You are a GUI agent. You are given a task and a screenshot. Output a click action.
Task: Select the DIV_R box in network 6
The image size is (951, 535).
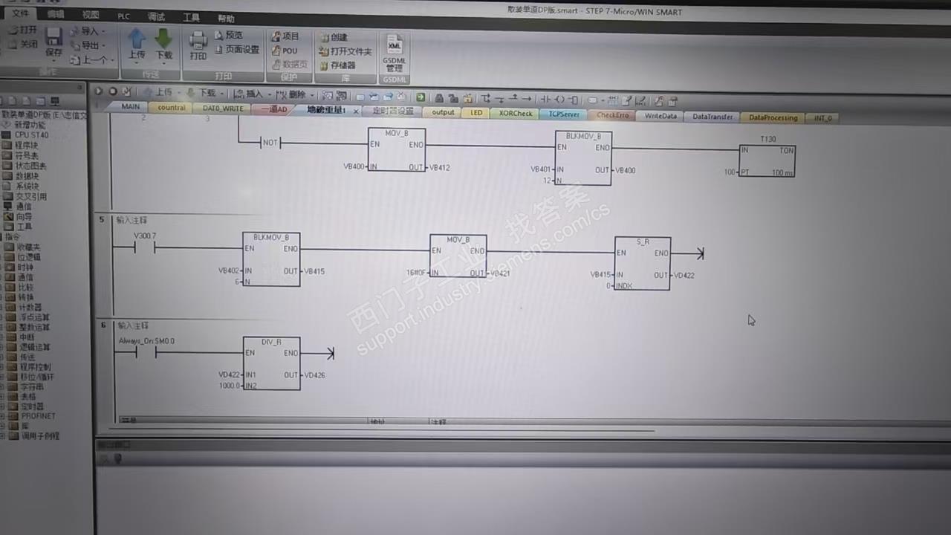[271, 363]
